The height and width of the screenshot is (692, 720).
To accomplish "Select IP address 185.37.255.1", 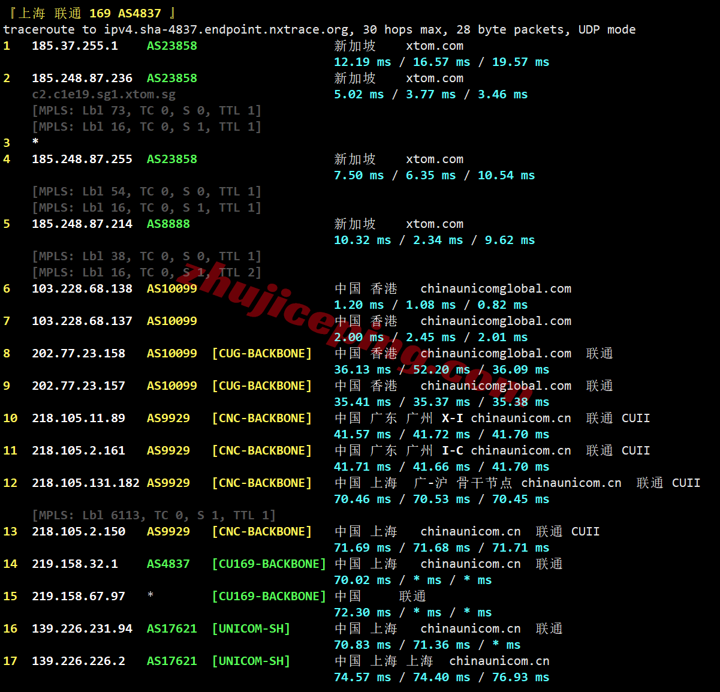I will pos(75,46).
